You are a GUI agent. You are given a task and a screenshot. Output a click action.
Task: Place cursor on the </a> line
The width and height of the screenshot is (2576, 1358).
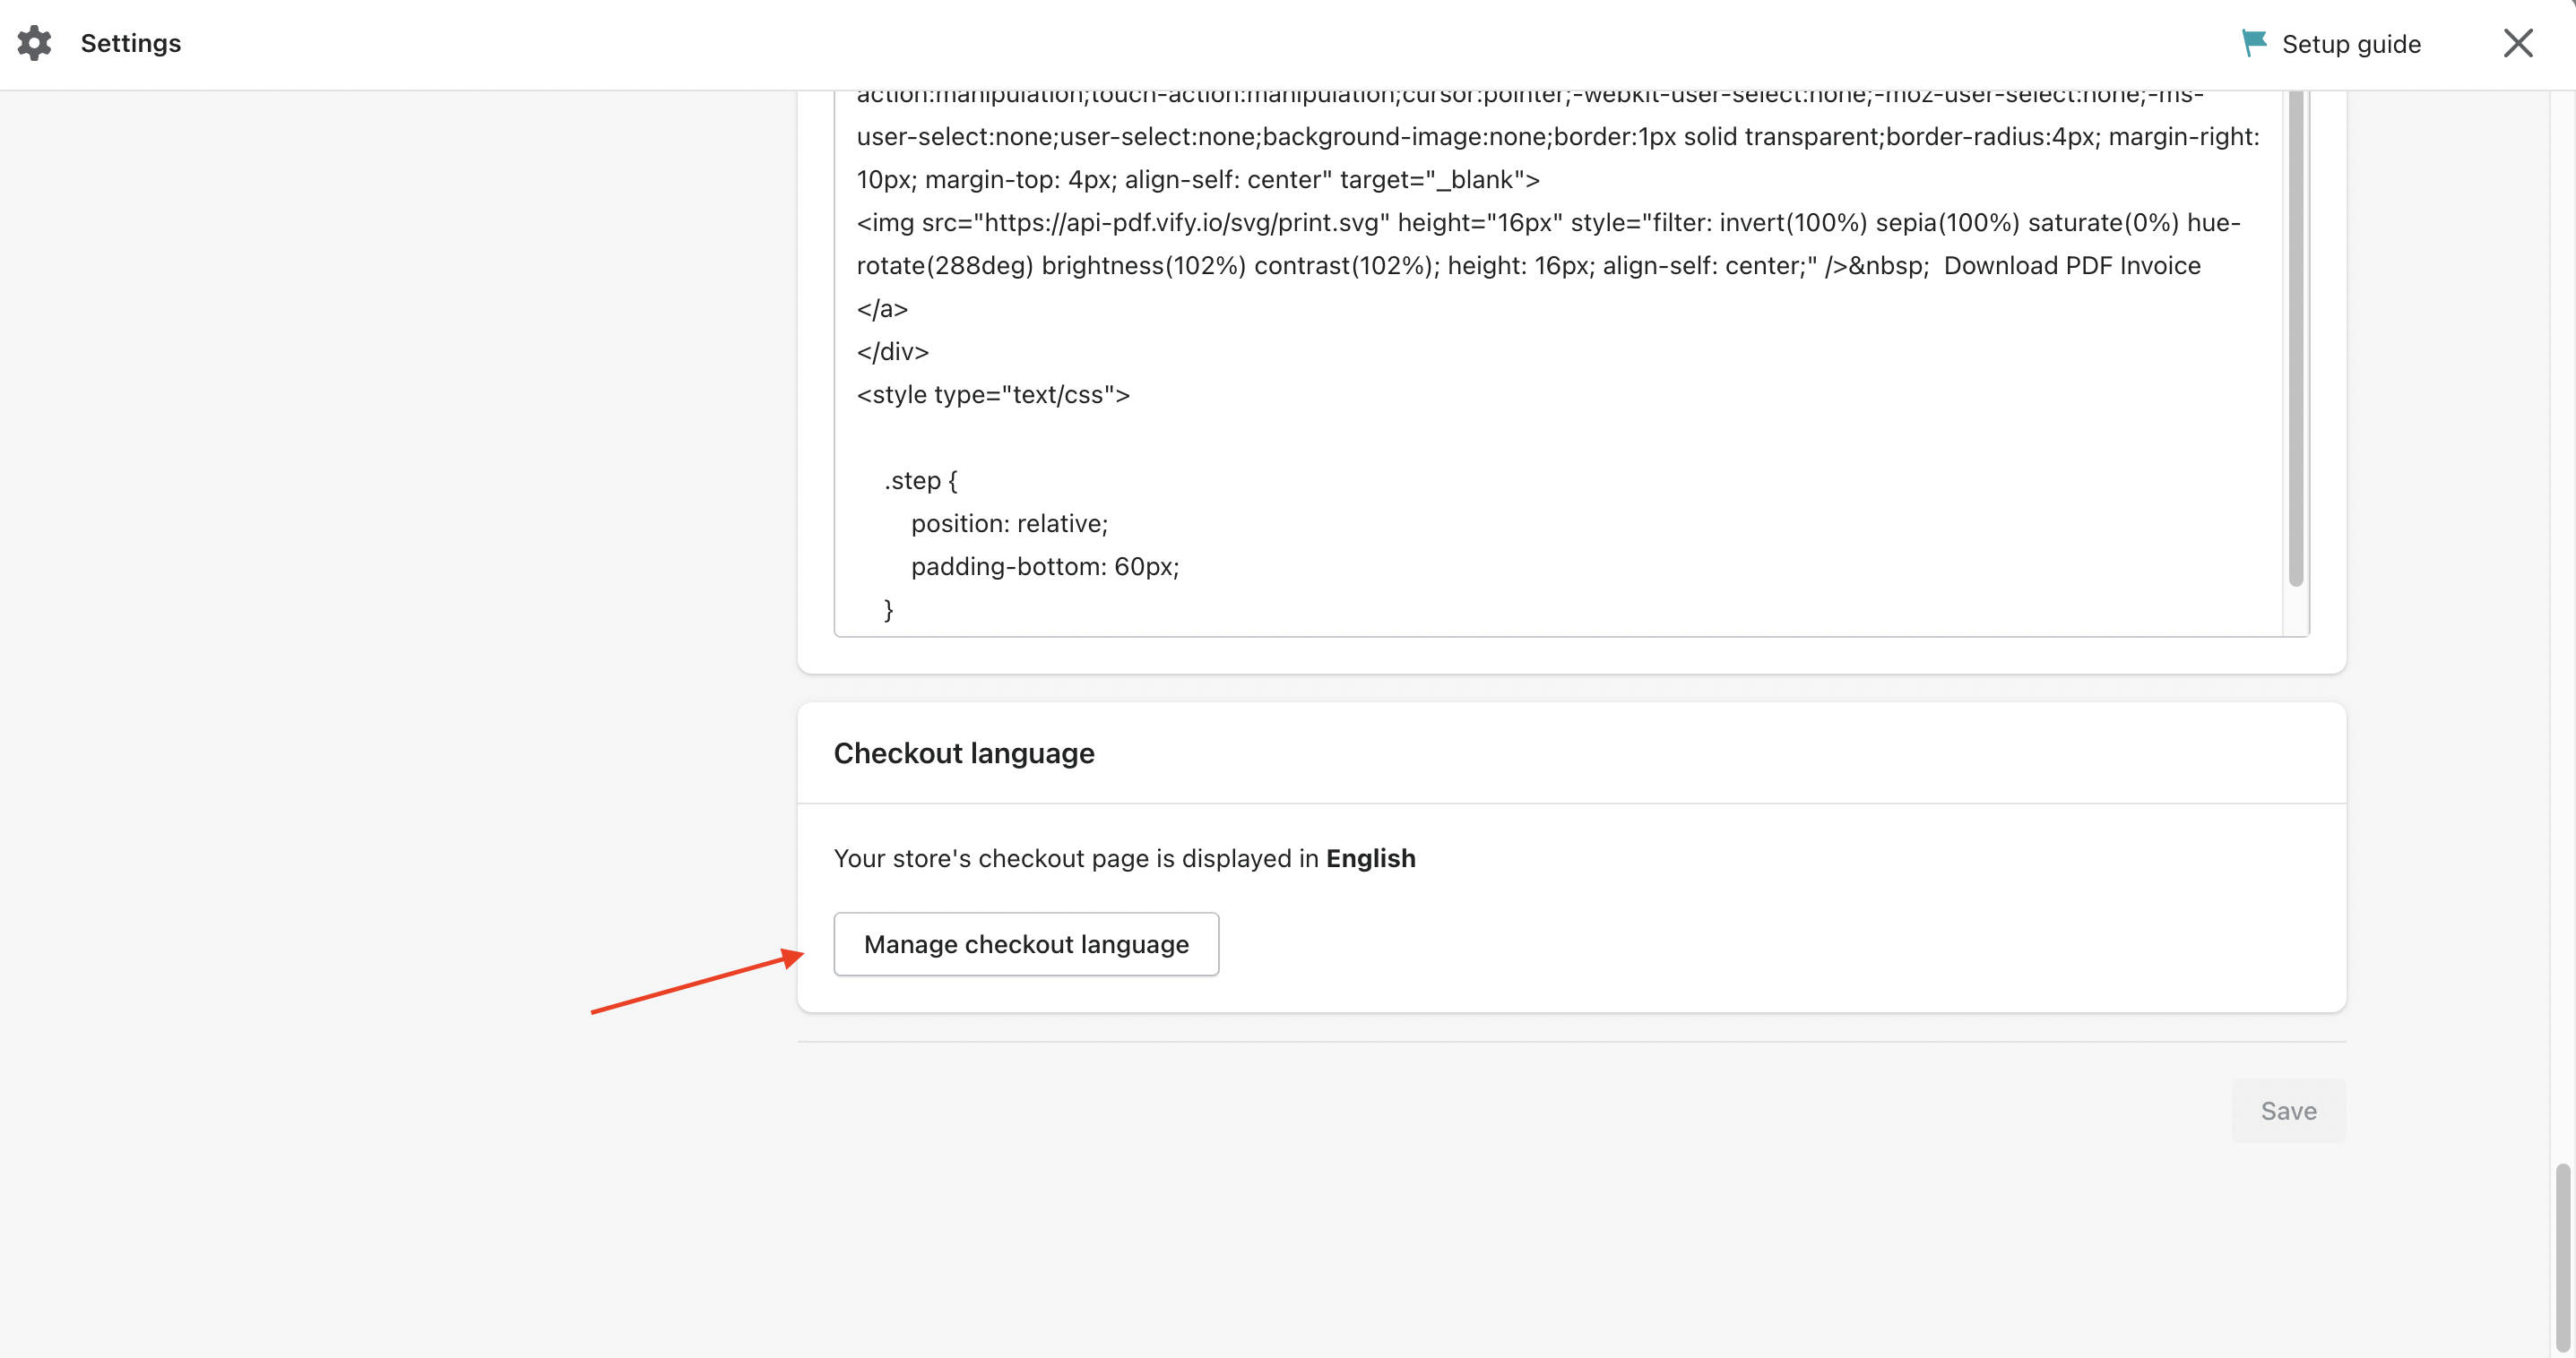(x=882, y=309)
